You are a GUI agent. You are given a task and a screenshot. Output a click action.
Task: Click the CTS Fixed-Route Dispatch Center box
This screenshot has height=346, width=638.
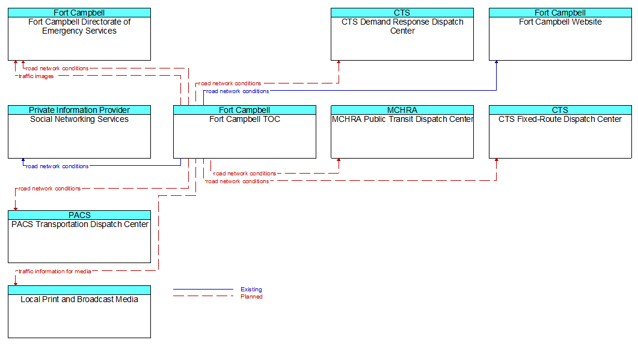560,132
